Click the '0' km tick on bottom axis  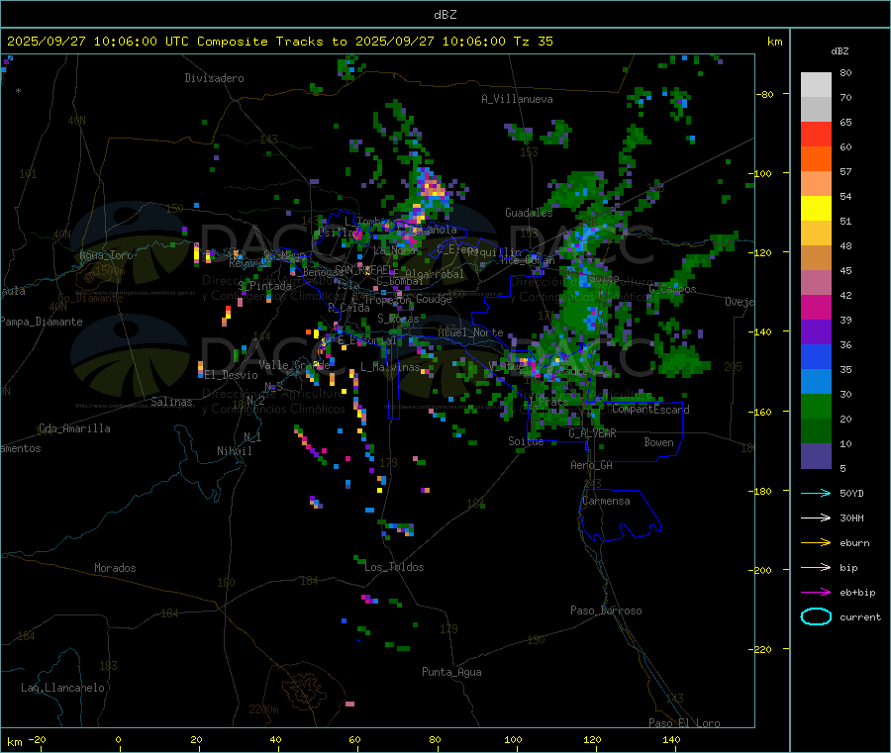[x=118, y=739]
